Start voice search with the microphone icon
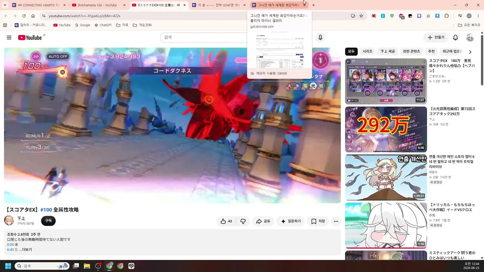This screenshot has height=272, width=484. (320, 37)
